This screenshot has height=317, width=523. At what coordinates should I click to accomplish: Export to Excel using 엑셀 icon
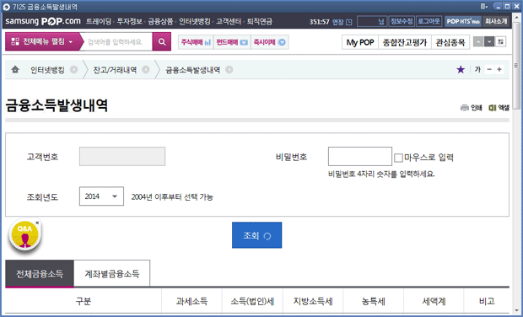point(499,107)
